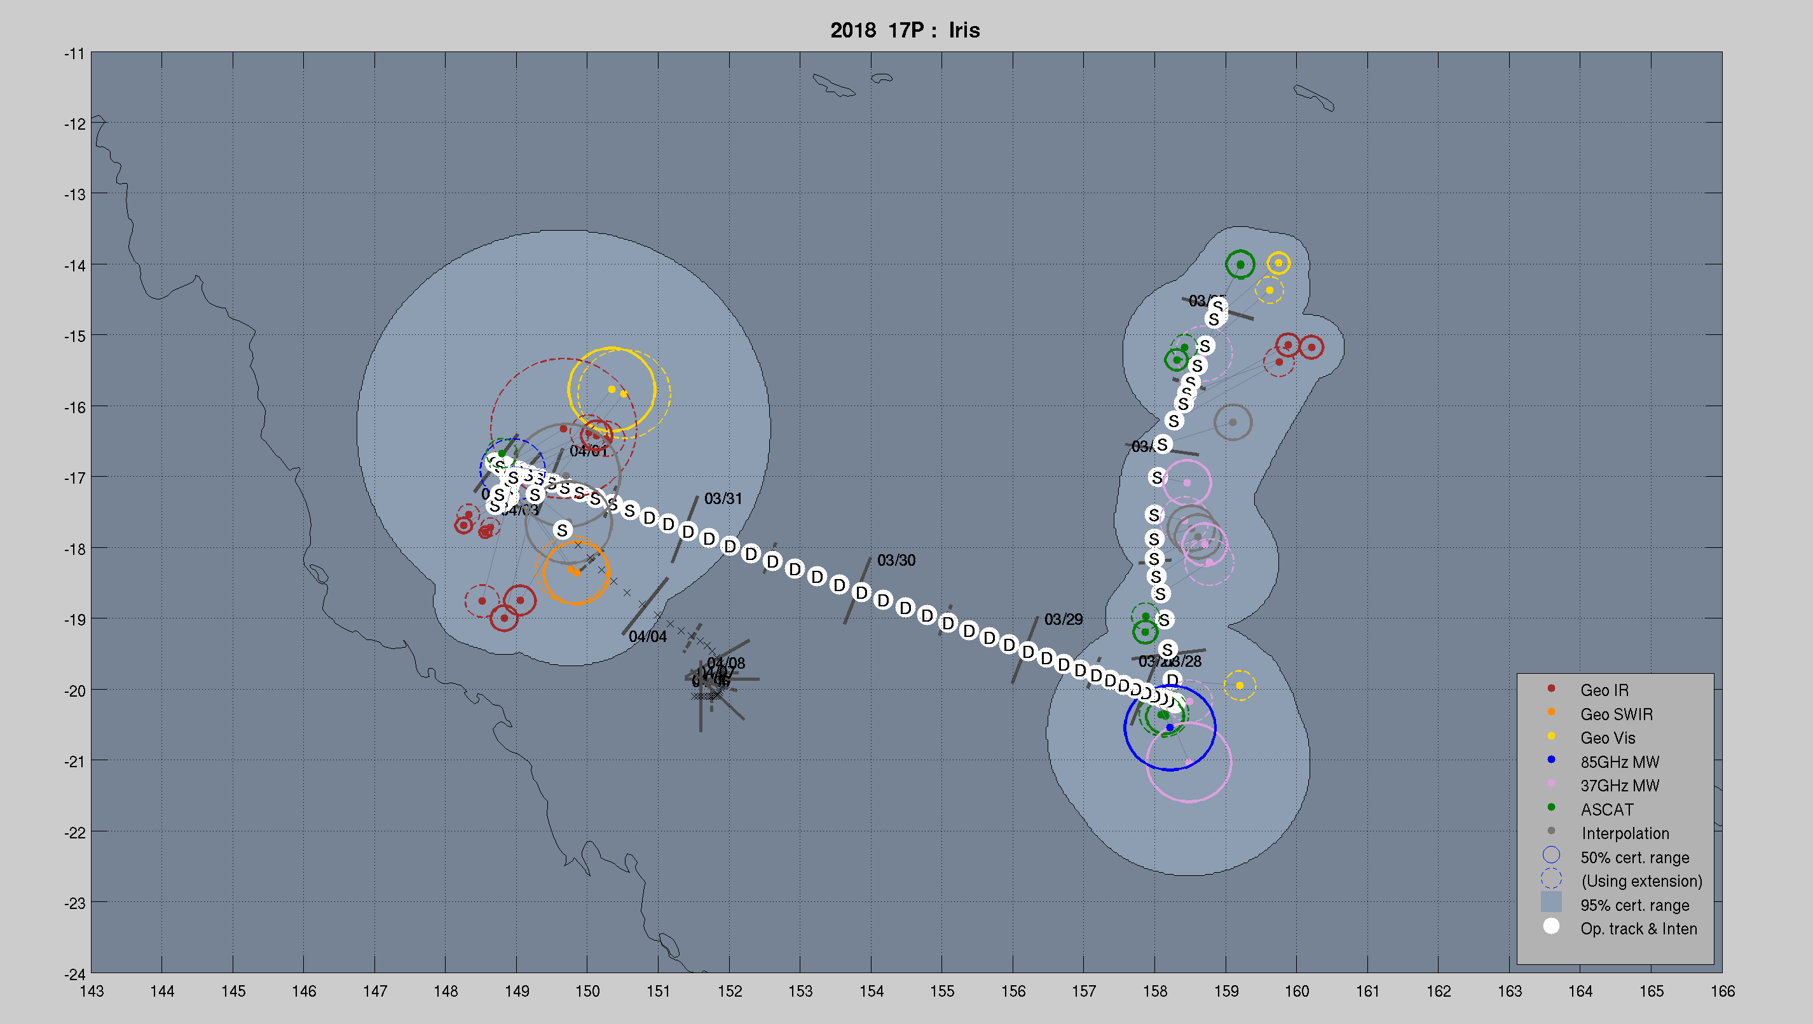This screenshot has height=1024, width=1813.
Task: Click the 95% cert. range color swatch
Action: [x=1550, y=902]
